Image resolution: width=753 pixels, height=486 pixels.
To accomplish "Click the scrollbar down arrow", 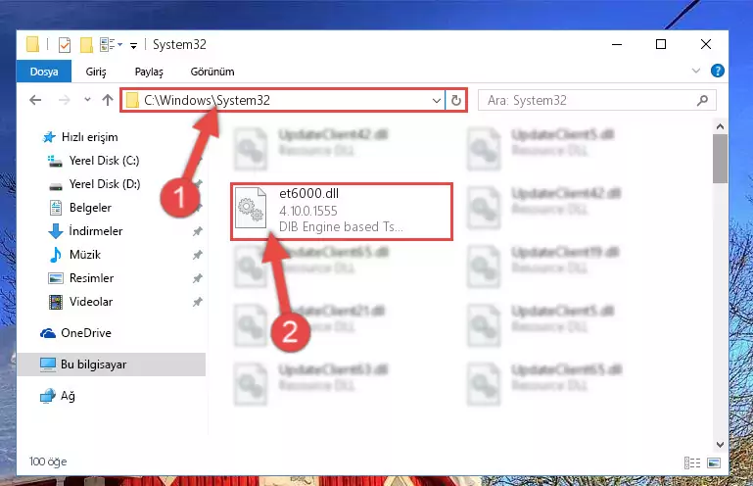I will [x=720, y=445].
